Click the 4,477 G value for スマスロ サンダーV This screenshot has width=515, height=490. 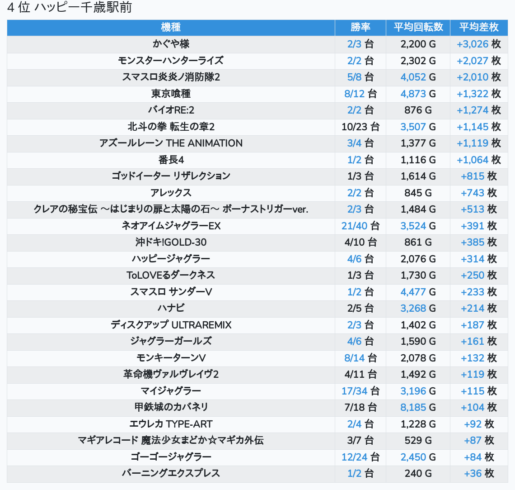413,292
